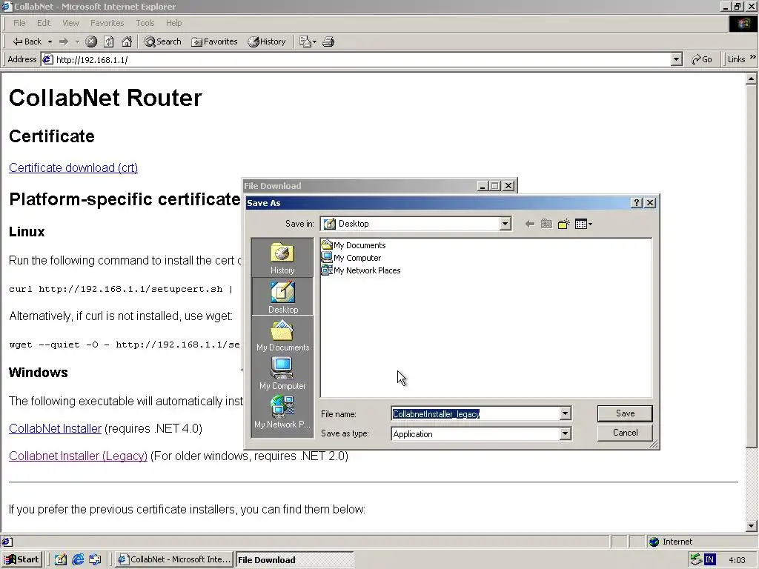
Task: Open the Help menu
Action: tap(173, 23)
